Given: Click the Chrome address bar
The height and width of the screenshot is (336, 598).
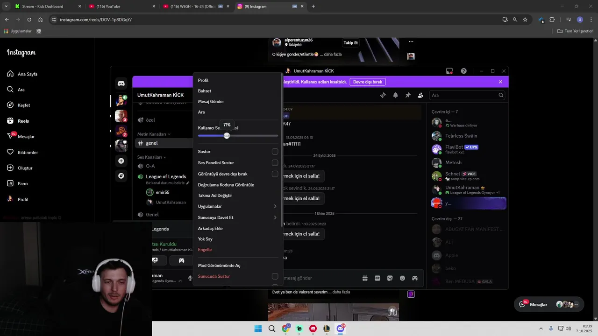Looking at the screenshot, I should click(x=276, y=20).
